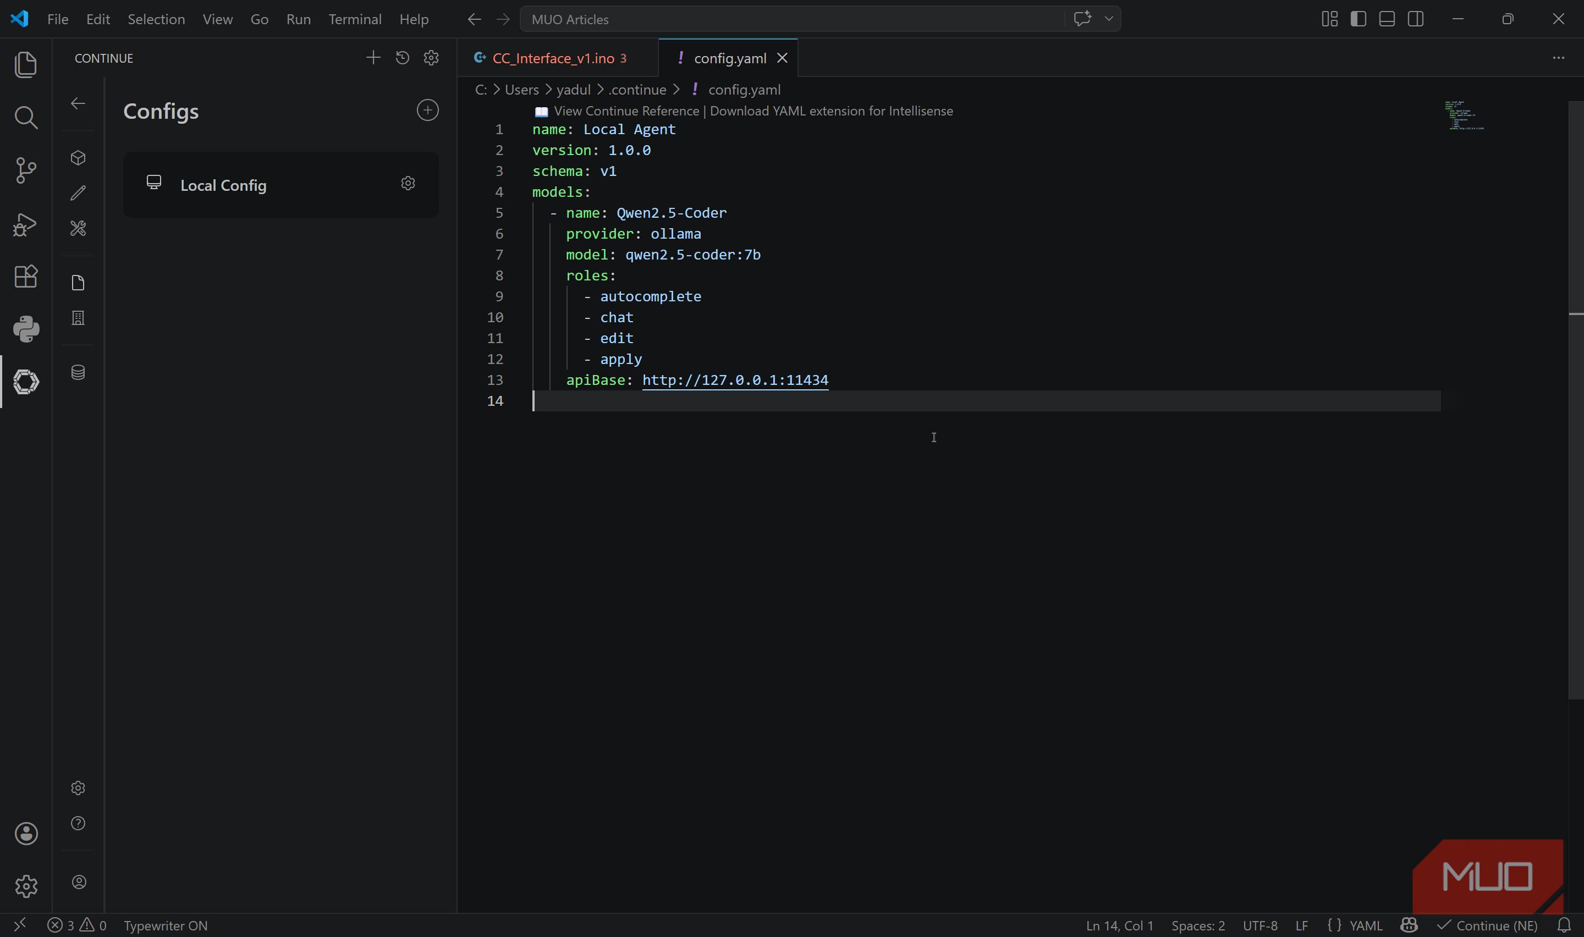Open Source Control view

26,170
